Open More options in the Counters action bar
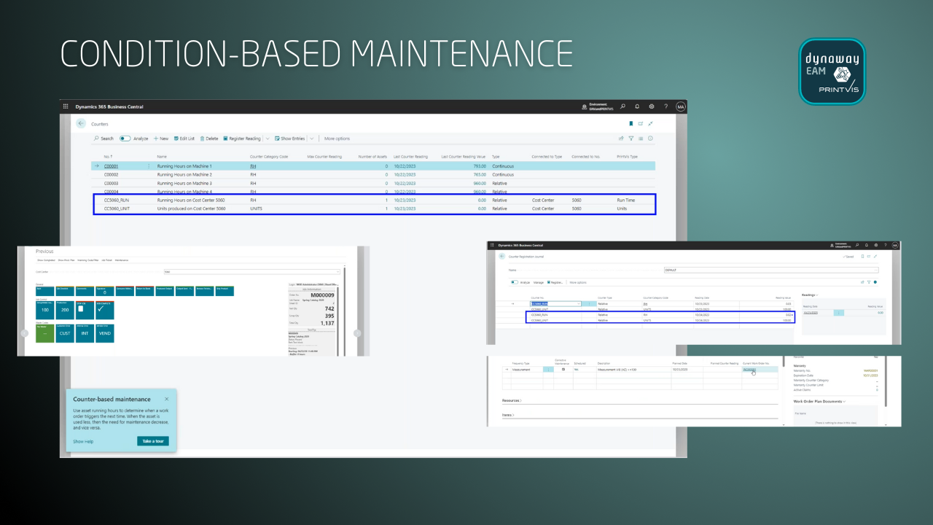The height and width of the screenshot is (525, 933). click(x=337, y=139)
